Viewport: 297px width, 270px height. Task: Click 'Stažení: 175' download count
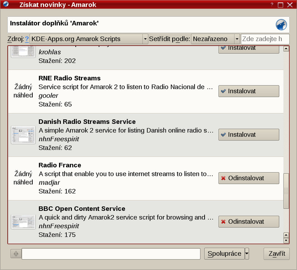(x=57, y=235)
